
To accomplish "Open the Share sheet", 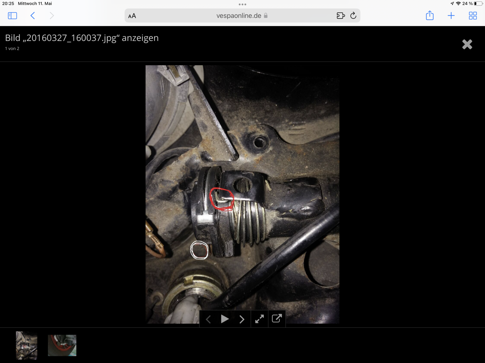I will [430, 16].
